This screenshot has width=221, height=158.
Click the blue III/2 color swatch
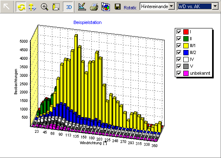tap(186, 52)
